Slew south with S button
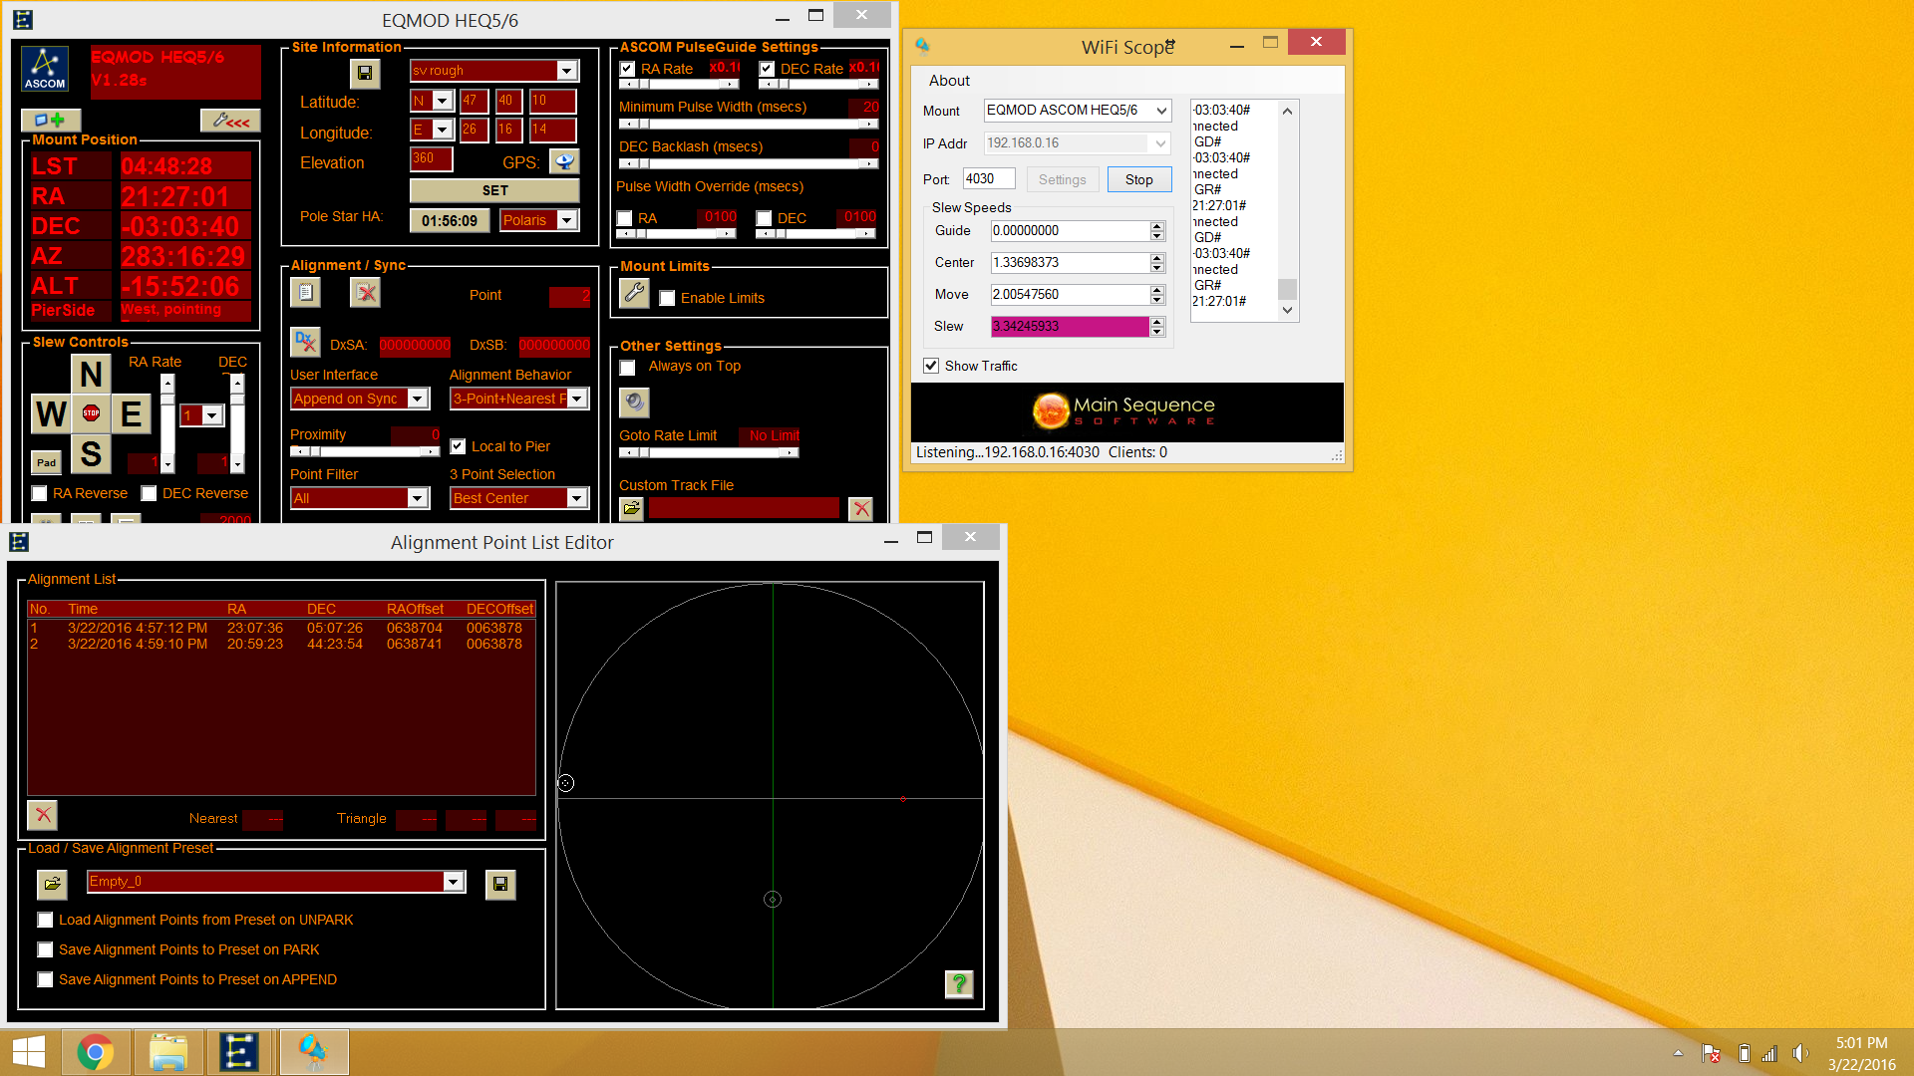The width and height of the screenshot is (1914, 1076). 91,453
